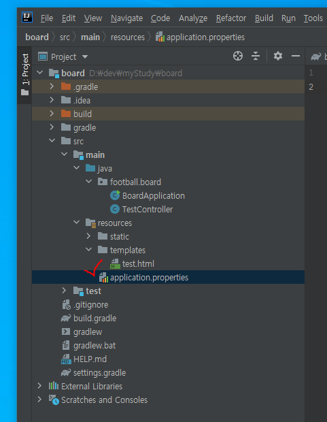Viewport: 327px width, 422px height.
Task: Click the .idea folder icon
Action: point(66,100)
